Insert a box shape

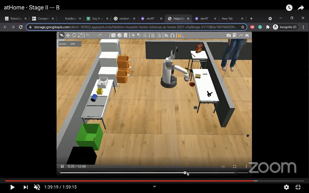[x=113, y=35]
